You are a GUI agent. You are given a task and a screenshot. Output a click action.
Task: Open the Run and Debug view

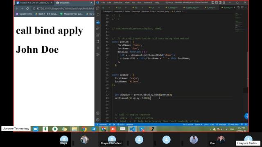[x=98, y=28]
